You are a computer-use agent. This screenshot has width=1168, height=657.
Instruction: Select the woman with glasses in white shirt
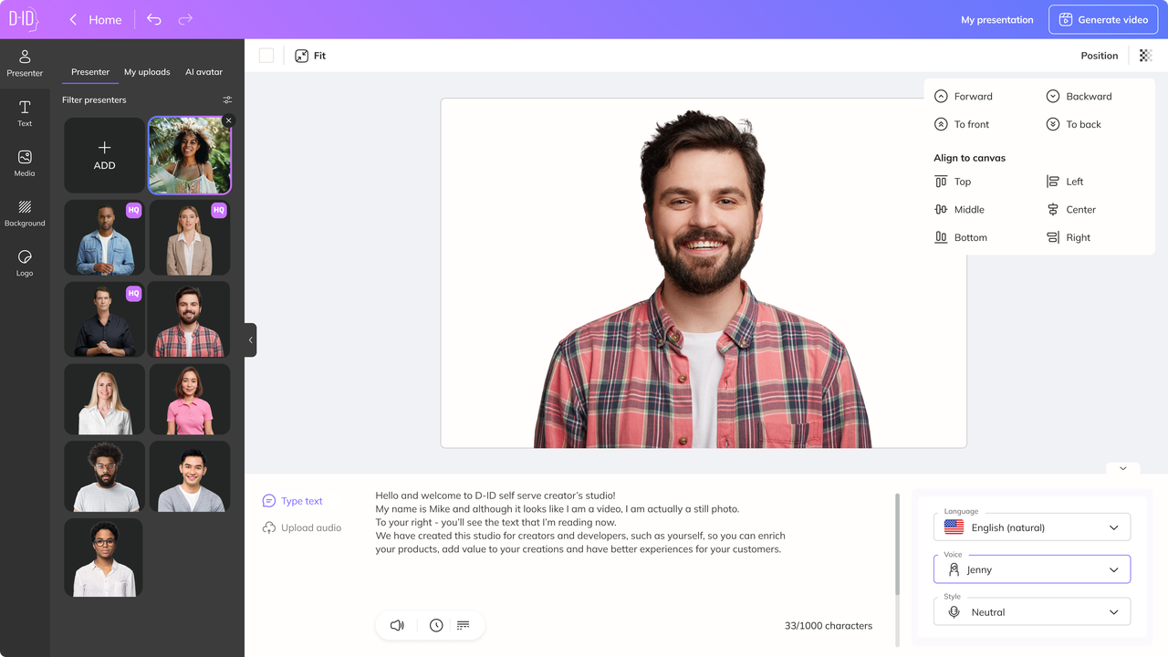coord(103,558)
